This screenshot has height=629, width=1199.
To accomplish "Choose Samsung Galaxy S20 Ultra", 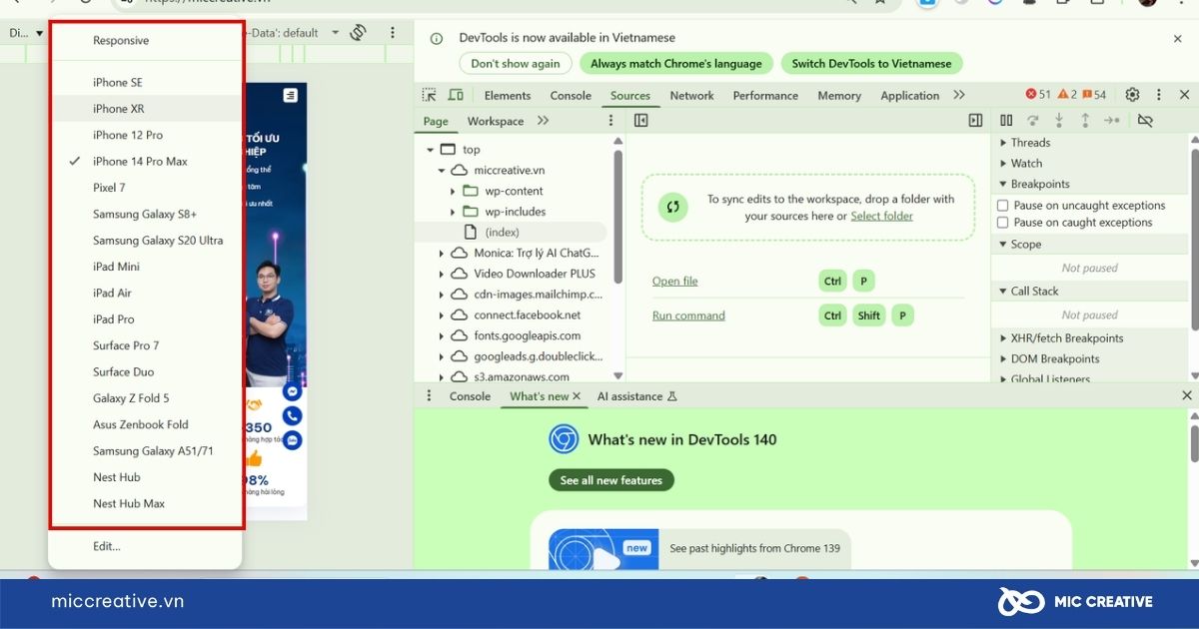I will click(145, 241).
